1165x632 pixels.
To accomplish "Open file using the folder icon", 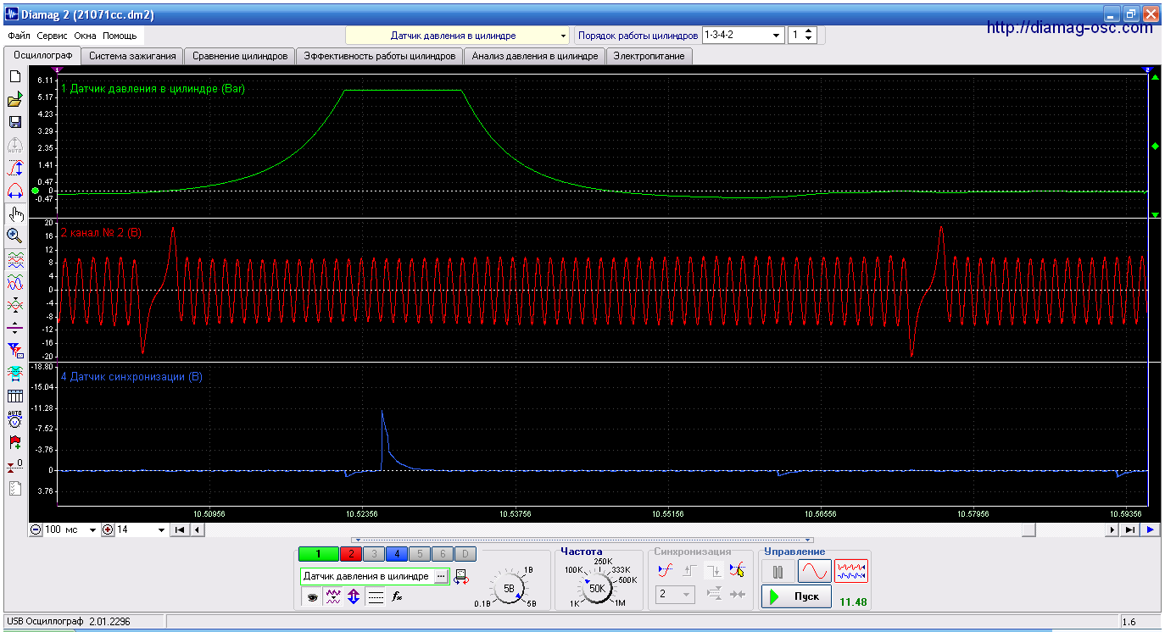I will tap(14, 99).
